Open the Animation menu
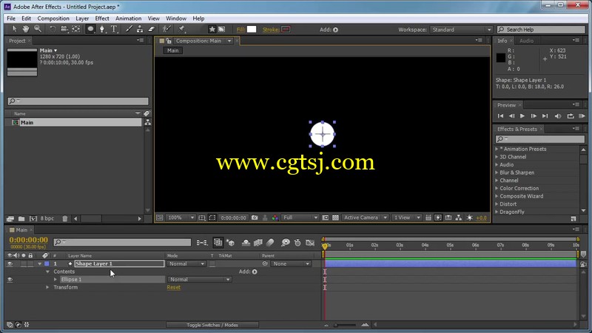Screen dimensions: 592x333 [x=128, y=18]
